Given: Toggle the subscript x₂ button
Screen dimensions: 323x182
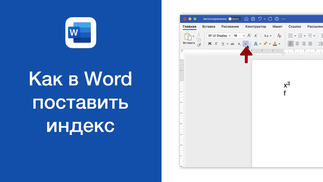Looking at the screenshot, I should [x=239, y=44].
